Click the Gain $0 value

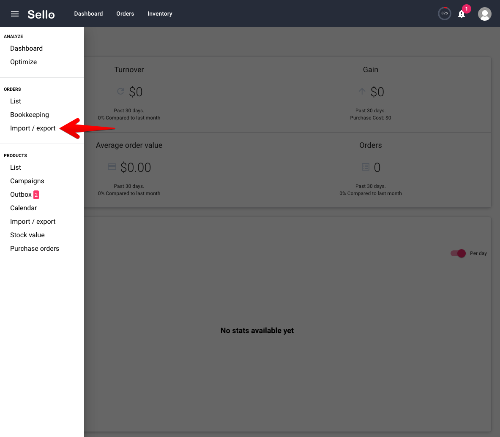[x=377, y=92]
